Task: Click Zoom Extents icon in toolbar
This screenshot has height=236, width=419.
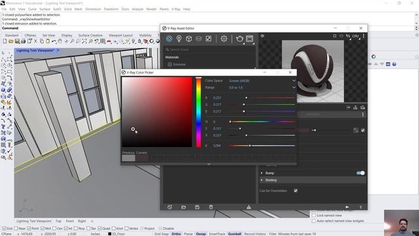Action: point(84,41)
